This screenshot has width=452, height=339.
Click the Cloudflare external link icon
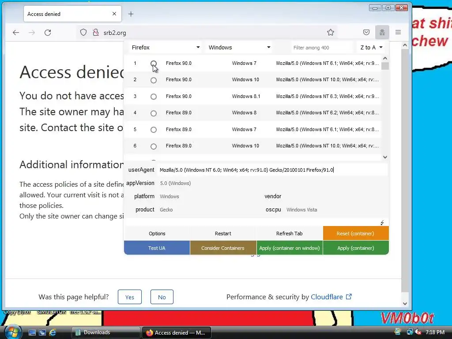(x=349, y=297)
